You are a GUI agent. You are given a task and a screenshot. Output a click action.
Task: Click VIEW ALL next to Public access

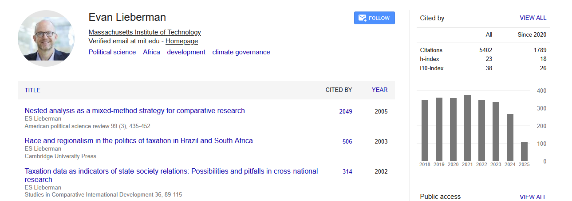click(533, 197)
